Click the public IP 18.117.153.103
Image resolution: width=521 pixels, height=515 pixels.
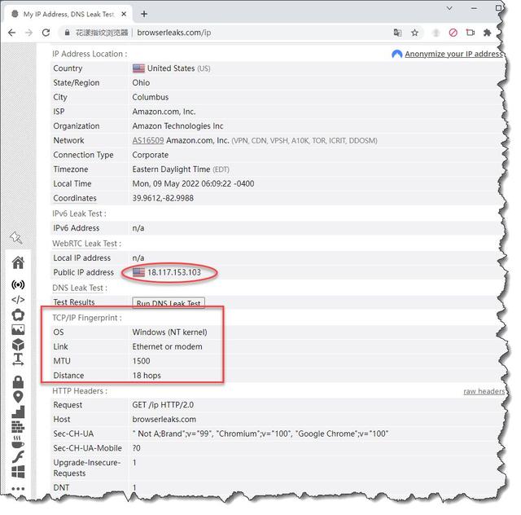[x=174, y=272]
